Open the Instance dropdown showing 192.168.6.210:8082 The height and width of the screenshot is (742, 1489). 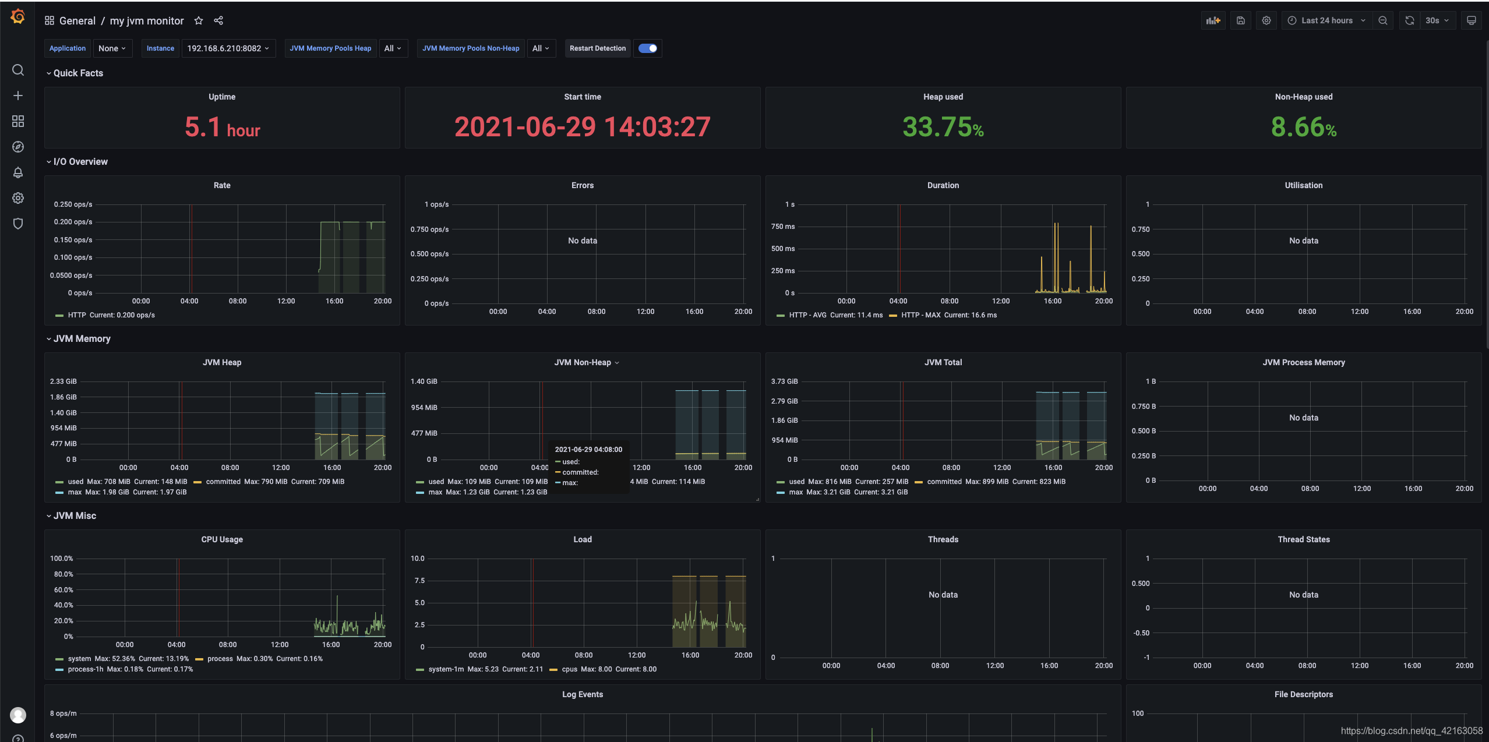(x=228, y=48)
